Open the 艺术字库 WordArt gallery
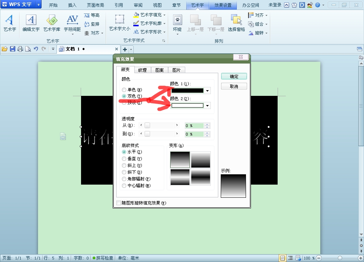Screen dimensions: 364x262 pyautogui.click(x=52, y=23)
